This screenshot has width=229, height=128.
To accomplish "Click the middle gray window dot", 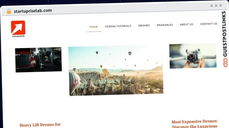I will (216, 6).
